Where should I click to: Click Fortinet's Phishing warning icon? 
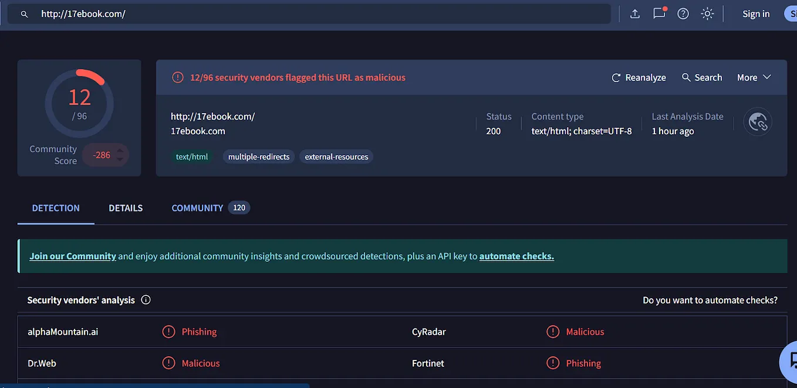(x=552, y=363)
